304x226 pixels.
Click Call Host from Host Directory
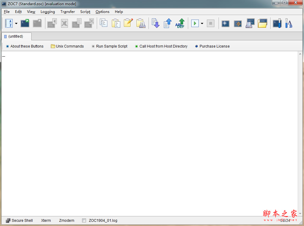coord(161,46)
